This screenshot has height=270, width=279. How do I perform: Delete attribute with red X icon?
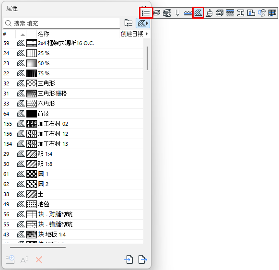coord(39,260)
